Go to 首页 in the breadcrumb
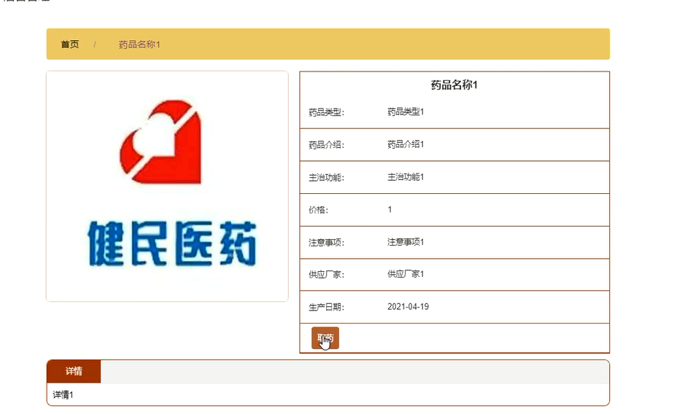The height and width of the screenshot is (414, 693). pos(70,44)
